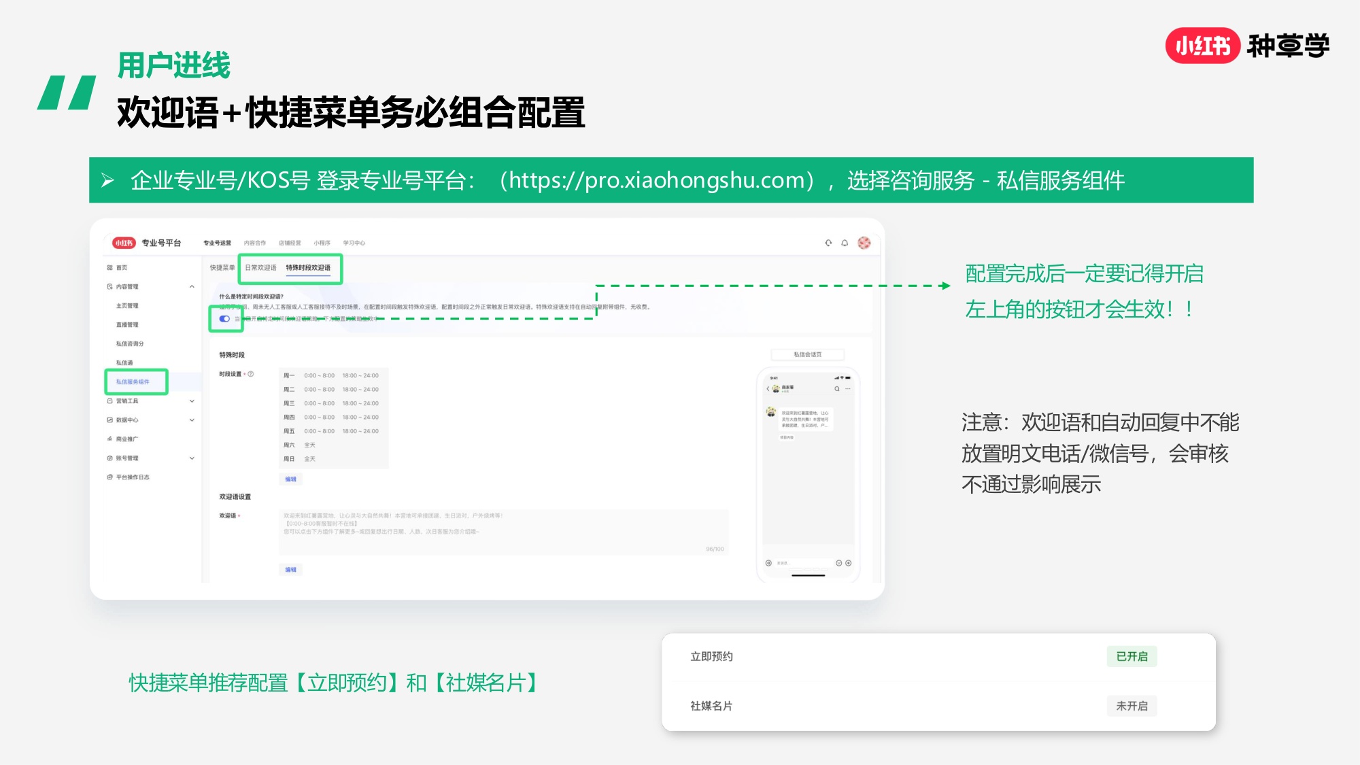
Task: Select 学习中心 top navigation item
Action: 354,243
